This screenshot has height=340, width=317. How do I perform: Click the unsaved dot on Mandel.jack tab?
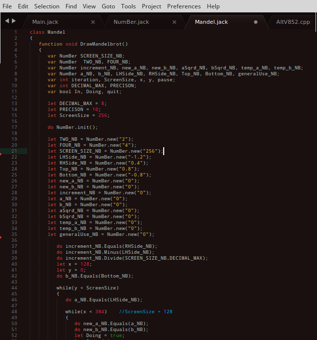(255, 22)
